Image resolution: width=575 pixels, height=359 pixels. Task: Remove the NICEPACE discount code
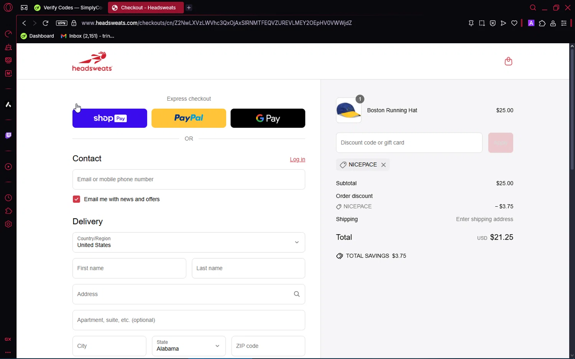coord(383,165)
